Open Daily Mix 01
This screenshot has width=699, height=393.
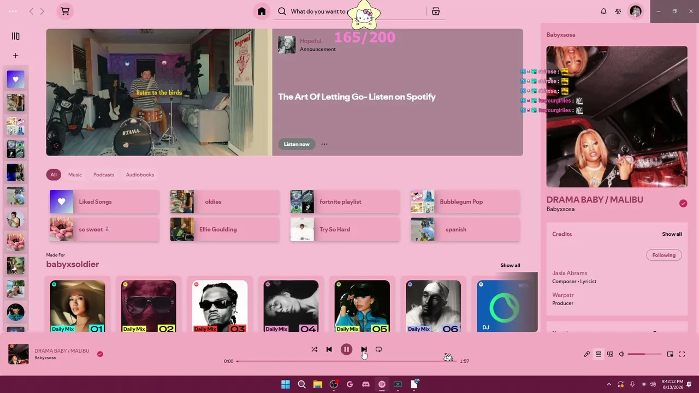click(x=78, y=306)
